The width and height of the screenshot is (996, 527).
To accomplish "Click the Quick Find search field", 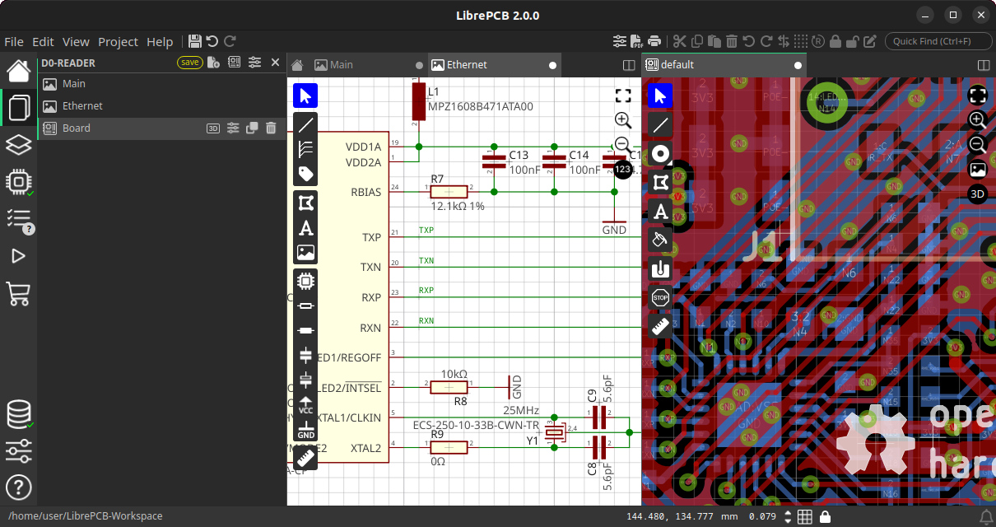I will (x=938, y=40).
